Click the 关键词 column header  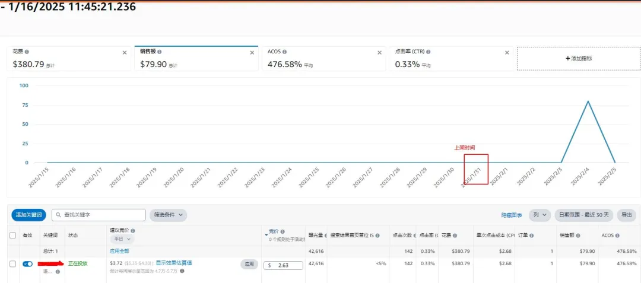tap(50, 236)
